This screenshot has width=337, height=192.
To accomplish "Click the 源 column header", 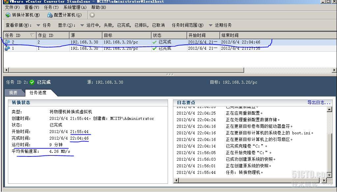I will [x=86, y=35].
